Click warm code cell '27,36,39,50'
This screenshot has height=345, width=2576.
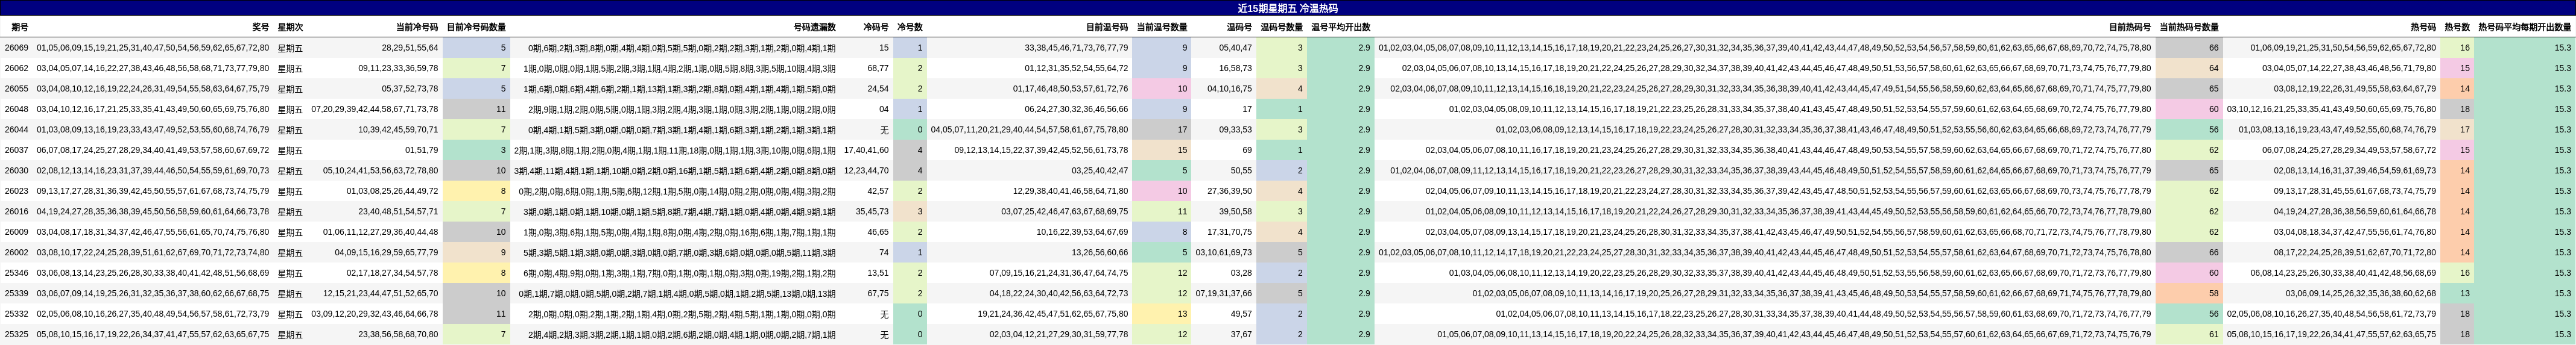coord(1229,190)
